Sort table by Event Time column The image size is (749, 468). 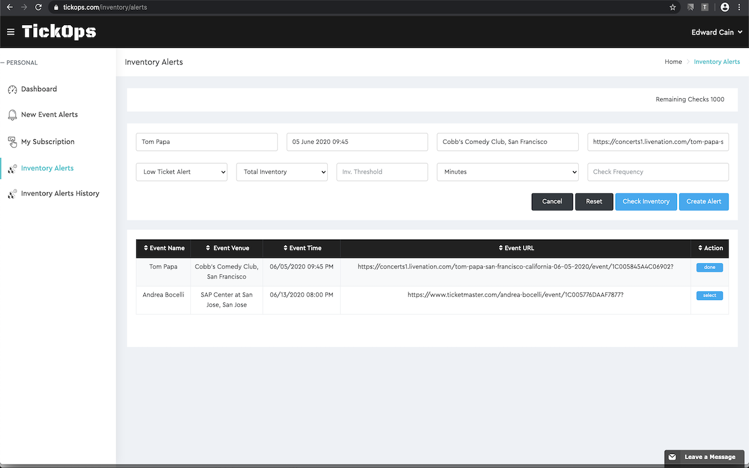click(x=301, y=248)
